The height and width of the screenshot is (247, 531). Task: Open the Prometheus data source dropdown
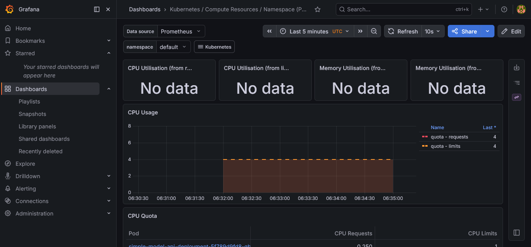coord(181,32)
